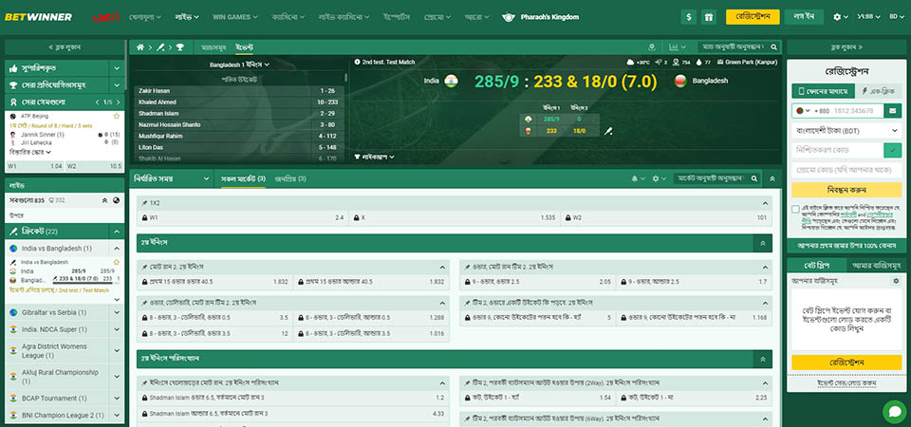Click the dollar payments icon in header
The width and height of the screenshot is (911, 427).
689,16
